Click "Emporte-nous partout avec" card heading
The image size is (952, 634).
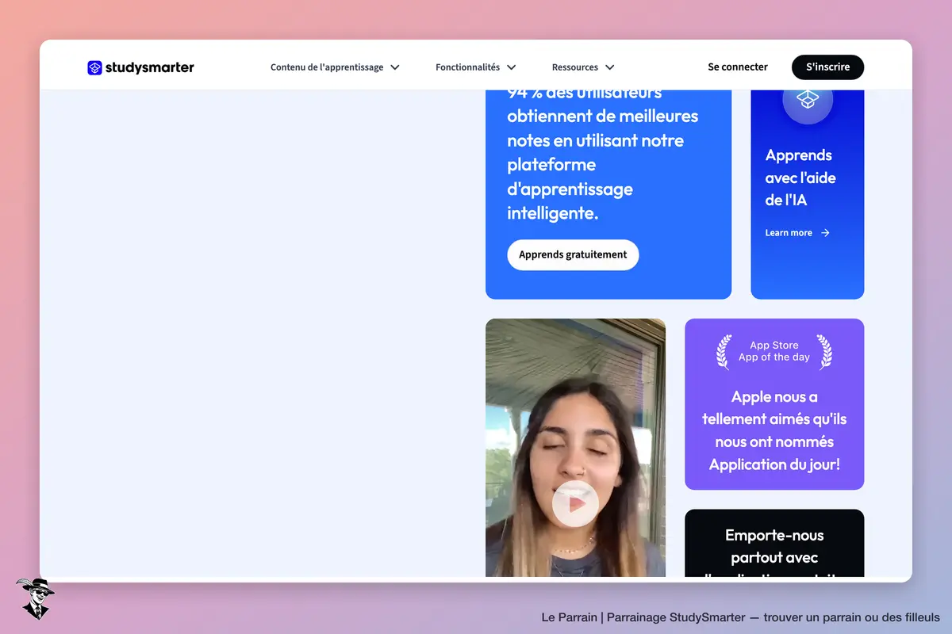[774, 547]
